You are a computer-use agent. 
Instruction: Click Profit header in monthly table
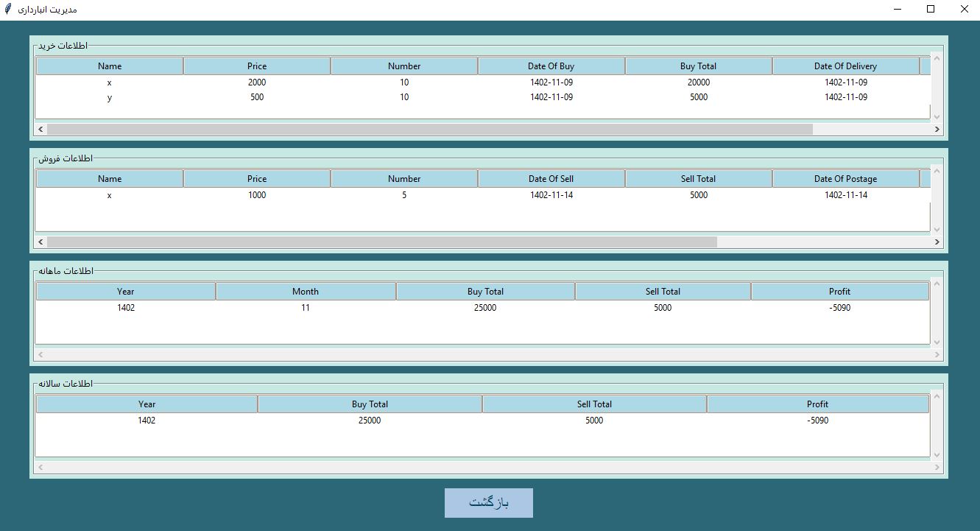point(839,292)
